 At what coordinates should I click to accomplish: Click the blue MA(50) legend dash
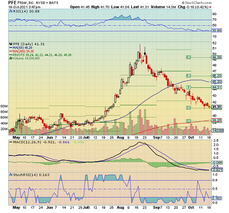tap(11, 48)
